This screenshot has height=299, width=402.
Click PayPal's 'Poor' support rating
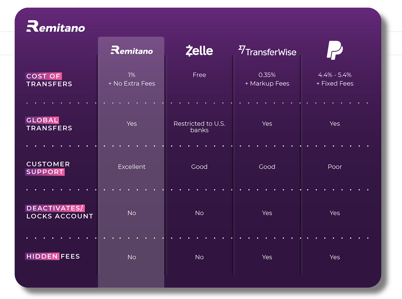(335, 167)
